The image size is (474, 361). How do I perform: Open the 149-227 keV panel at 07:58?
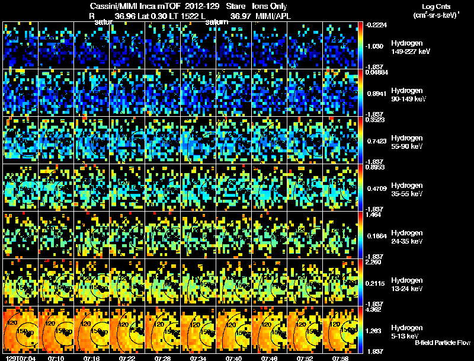point(340,45)
